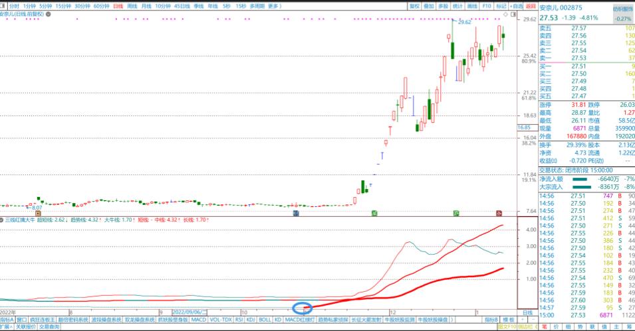Screen dimensions: 635x331
Task: Click the blue event marker near October
Action: 296,213
